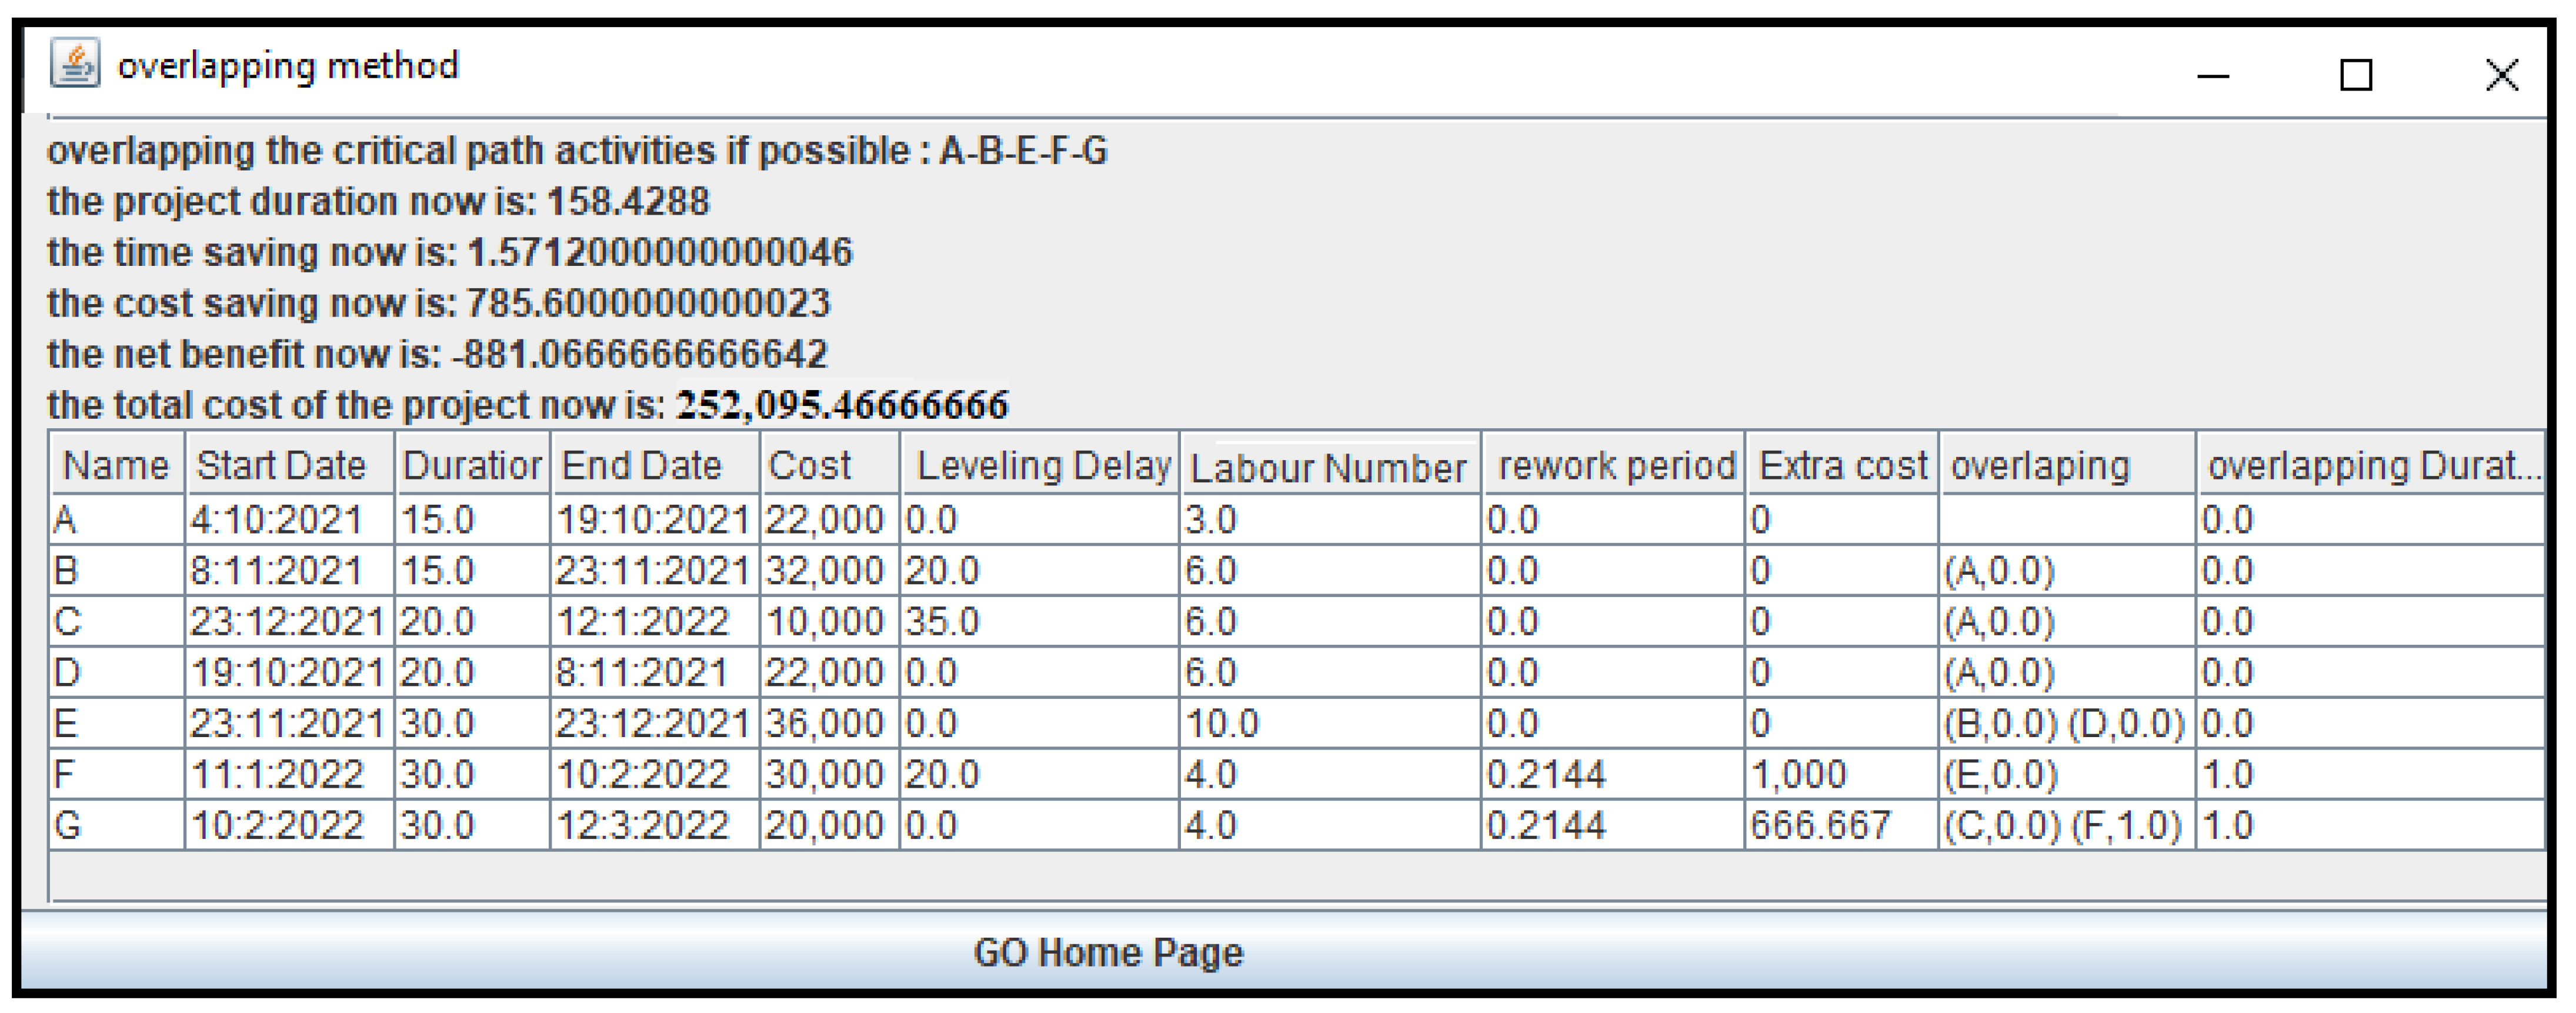Sort the table by the Name column header
The image size is (2576, 1013).
click(x=115, y=463)
